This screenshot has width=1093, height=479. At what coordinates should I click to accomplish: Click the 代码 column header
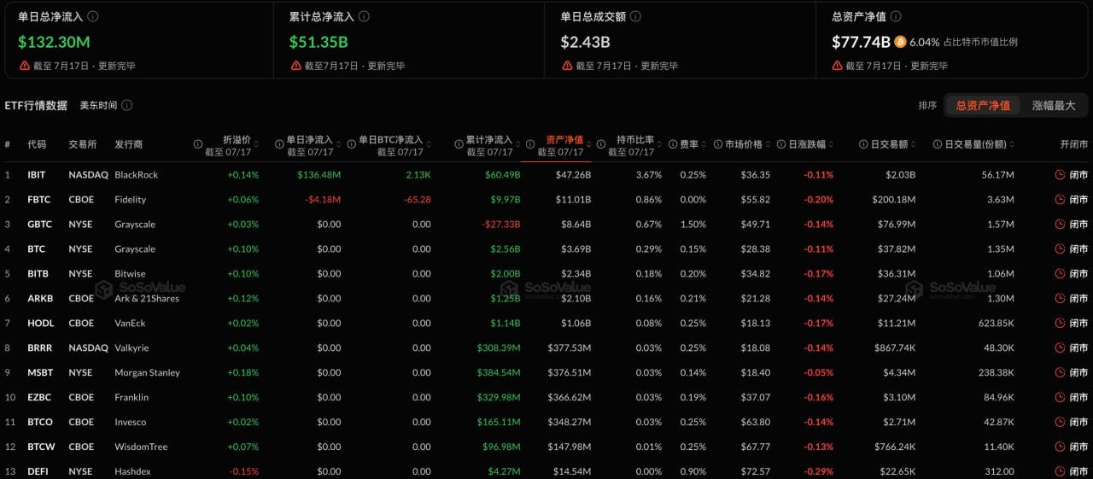tap(37, 144)
